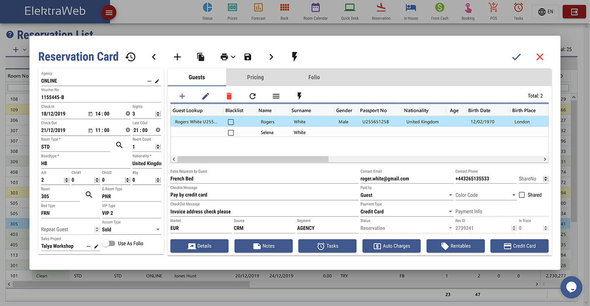Go to next reservation card arrow

[x=271, y=57]
